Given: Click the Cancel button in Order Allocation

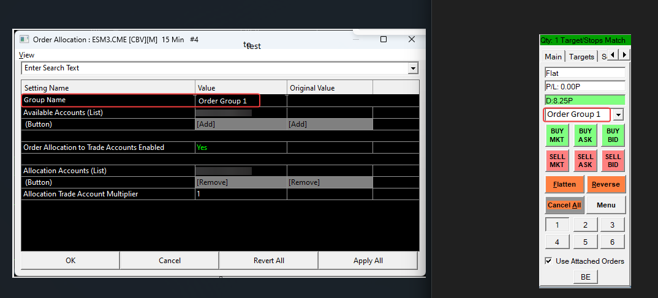Looking at the screenshot, I should point(170,260).
